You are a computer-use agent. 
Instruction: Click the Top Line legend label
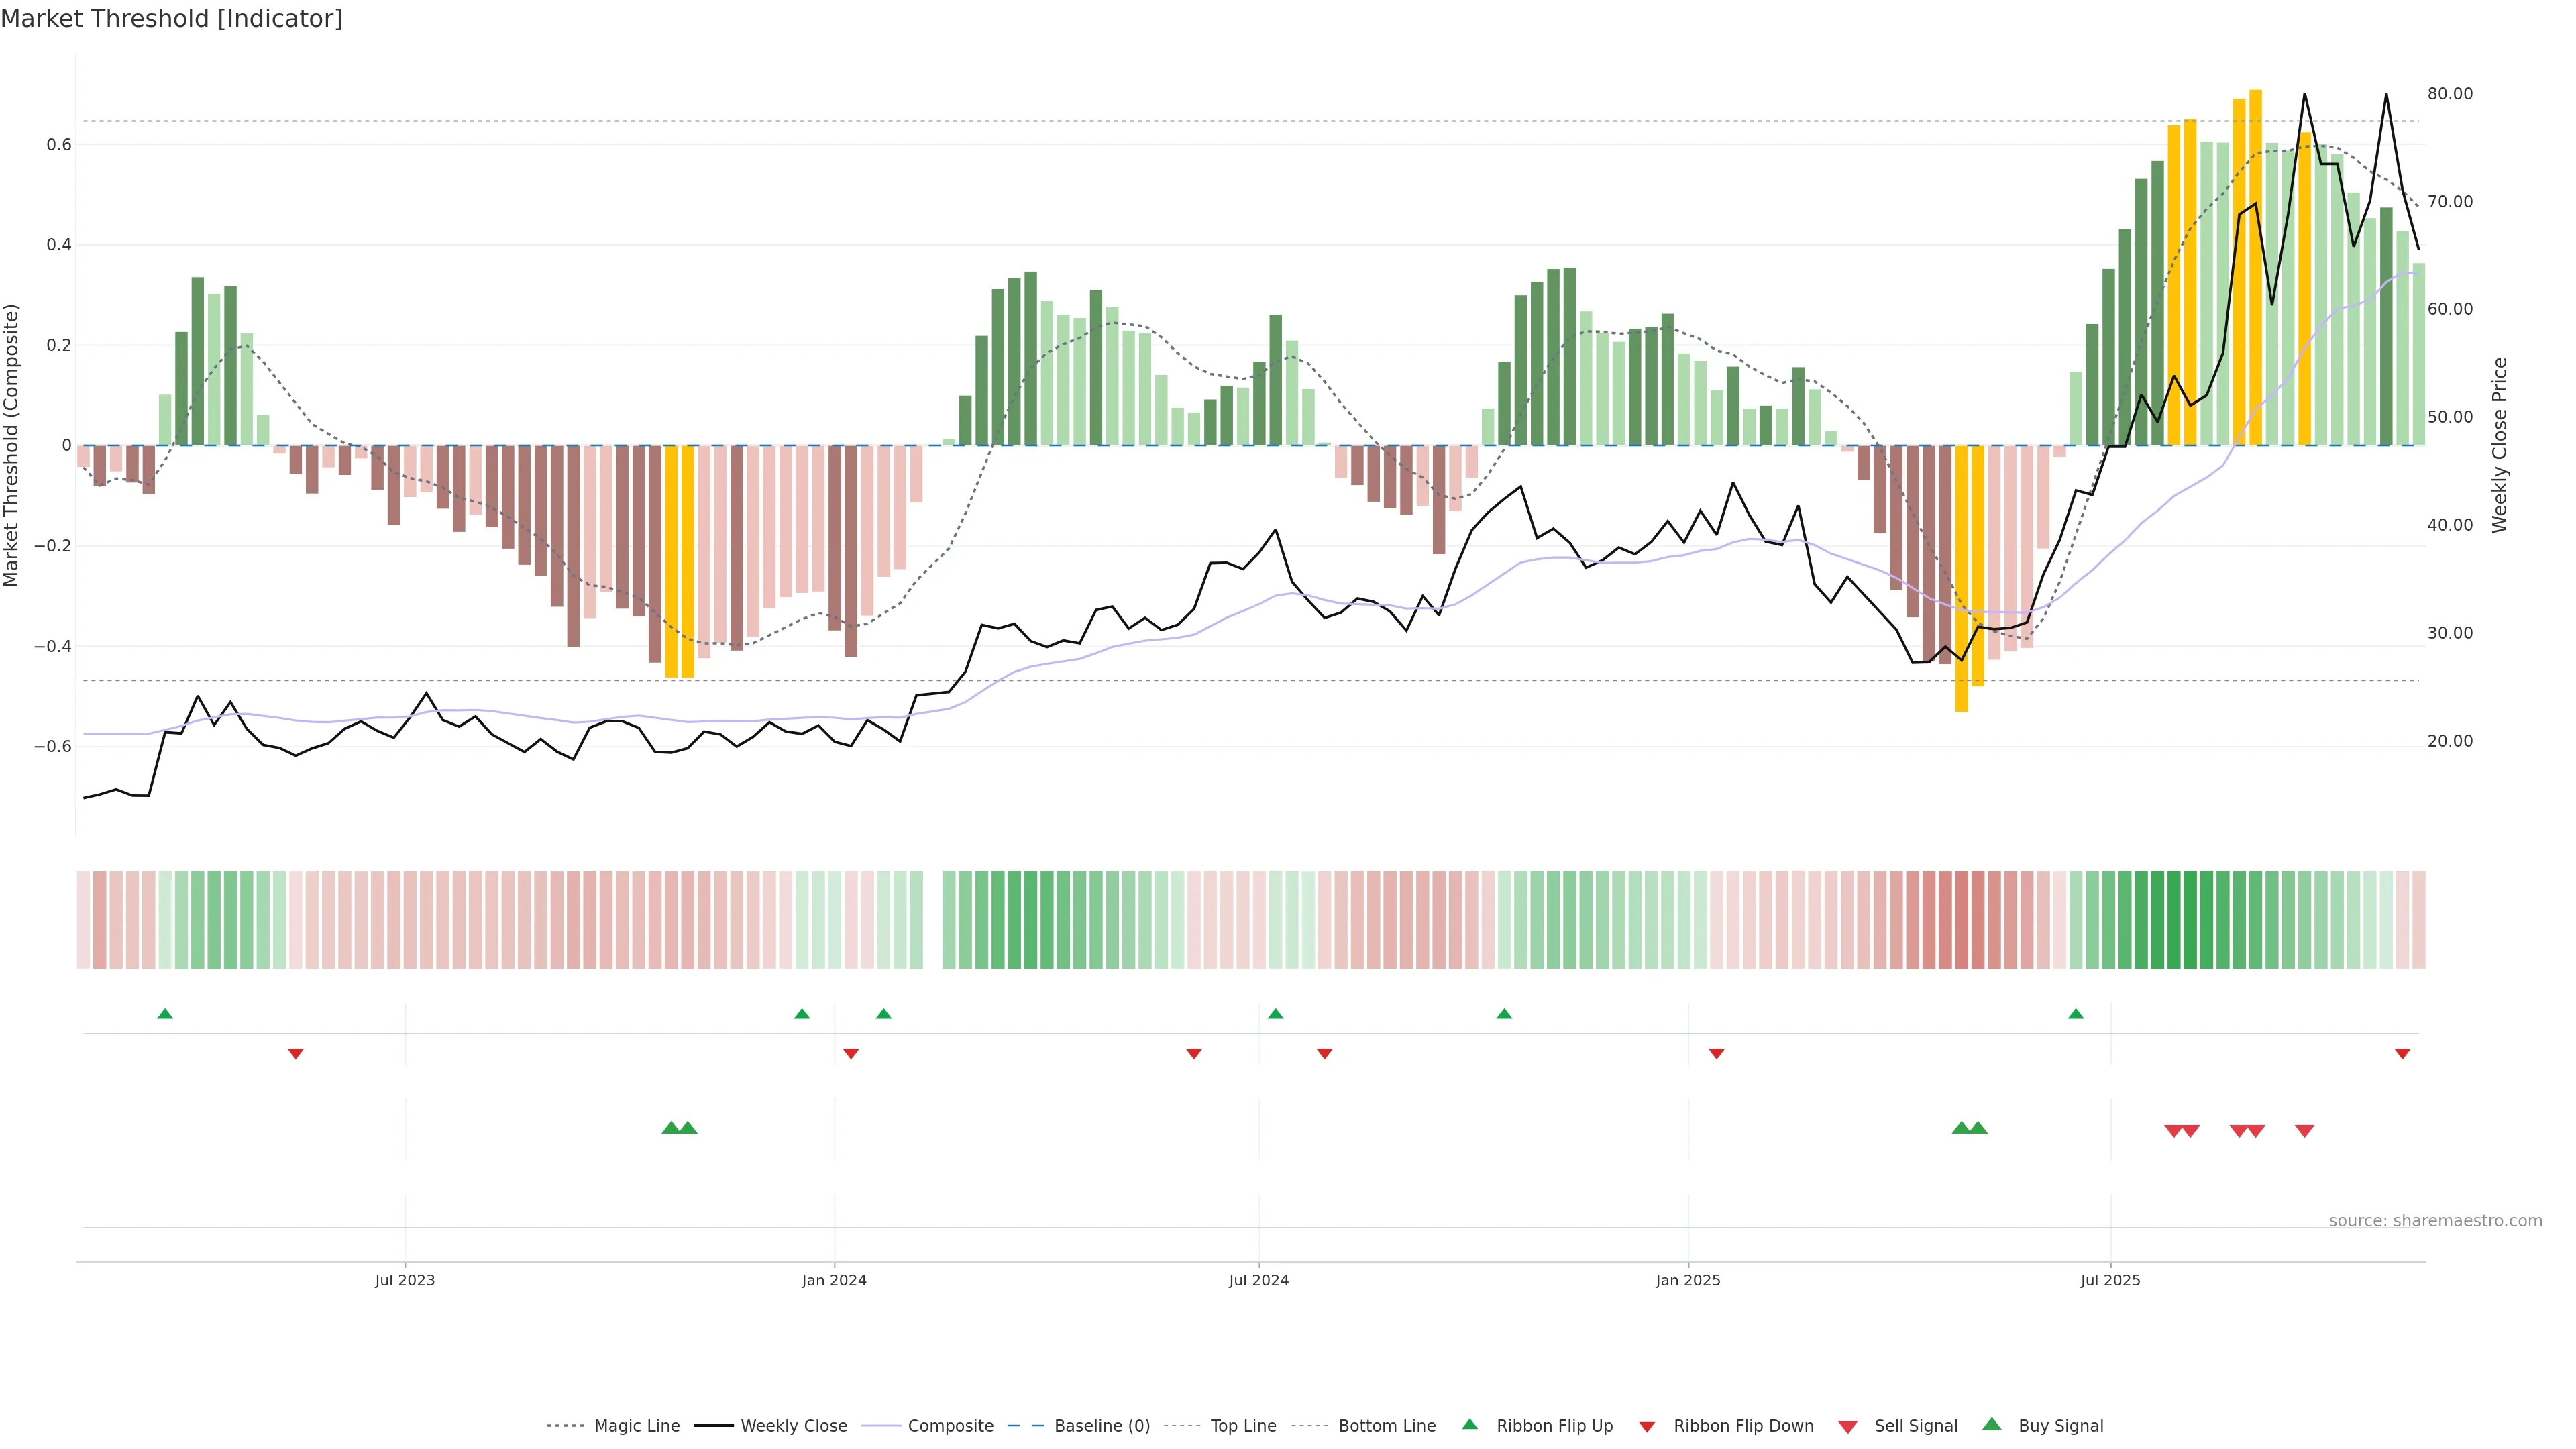[1243, 1426]
